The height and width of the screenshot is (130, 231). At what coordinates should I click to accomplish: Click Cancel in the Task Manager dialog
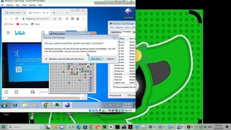[x=110, y=59]
